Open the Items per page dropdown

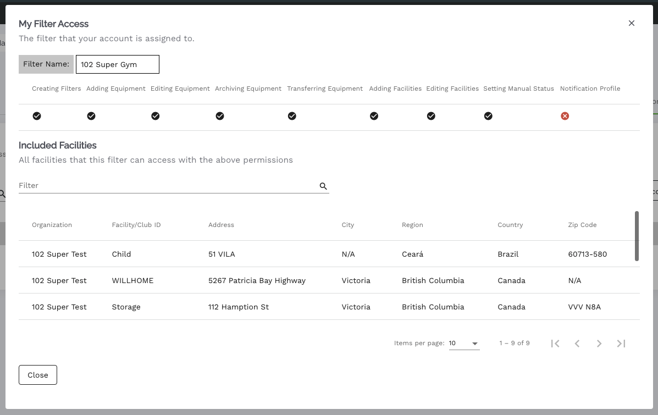(x=464, y=344)
